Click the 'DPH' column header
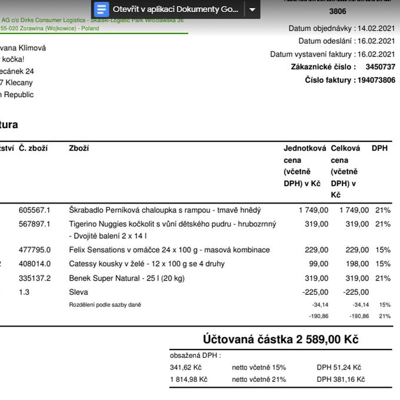The height and width of the screenshot is (400, 400). coord(379,148)
